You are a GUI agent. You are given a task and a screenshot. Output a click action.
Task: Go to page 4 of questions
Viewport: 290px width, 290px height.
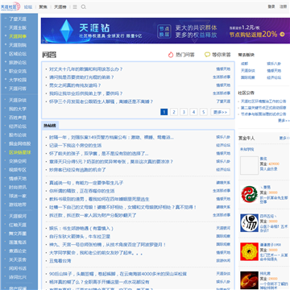193,112
